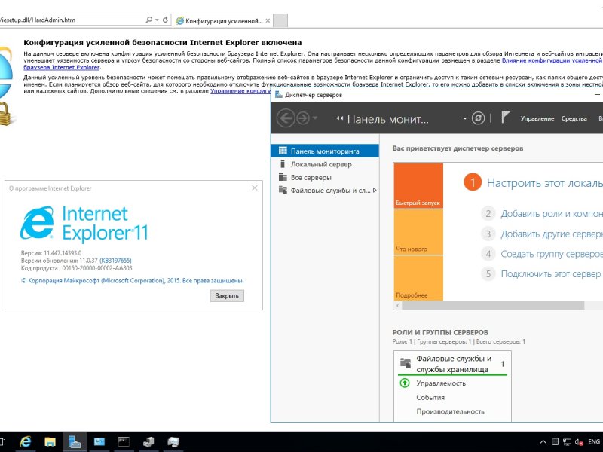Open Производительность in the role tile
Screen dimensions: 603x452
click(x=450, y=411)
